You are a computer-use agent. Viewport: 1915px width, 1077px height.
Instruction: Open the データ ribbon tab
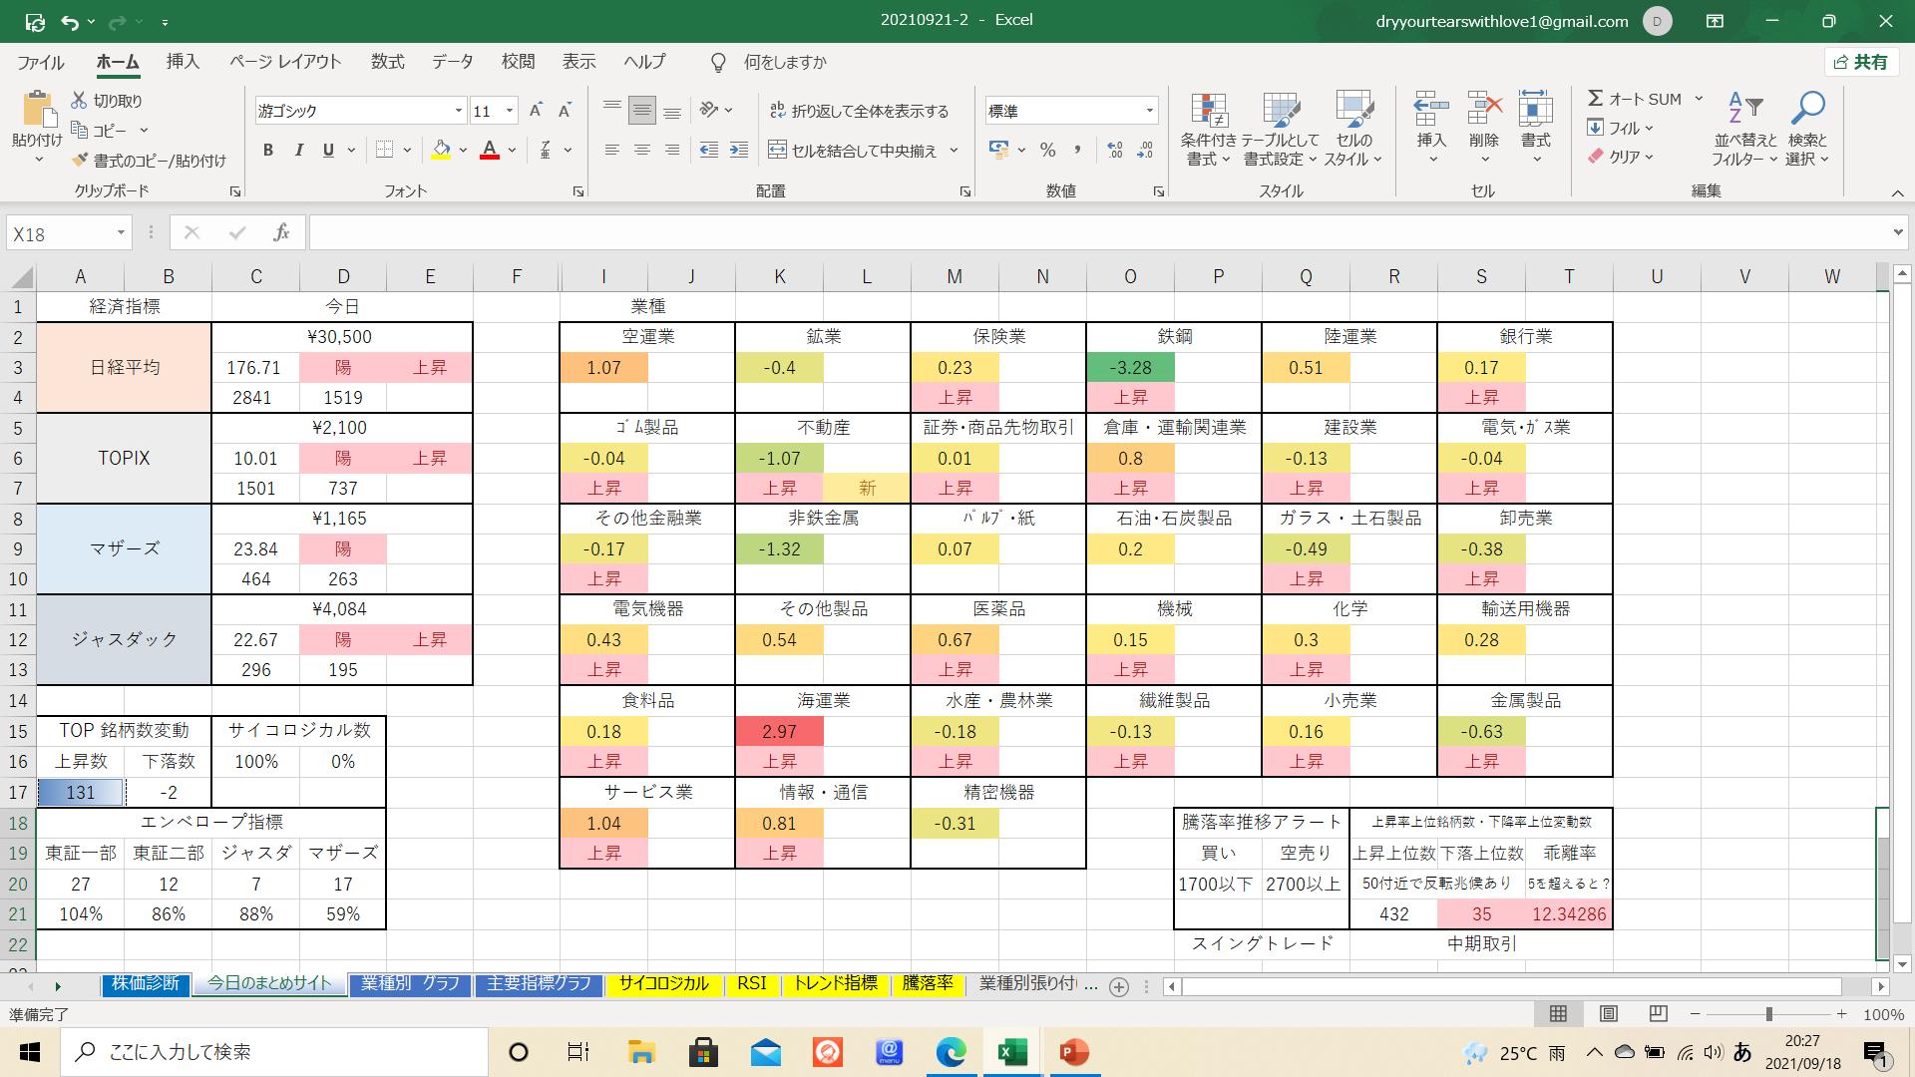pos(452,62)
